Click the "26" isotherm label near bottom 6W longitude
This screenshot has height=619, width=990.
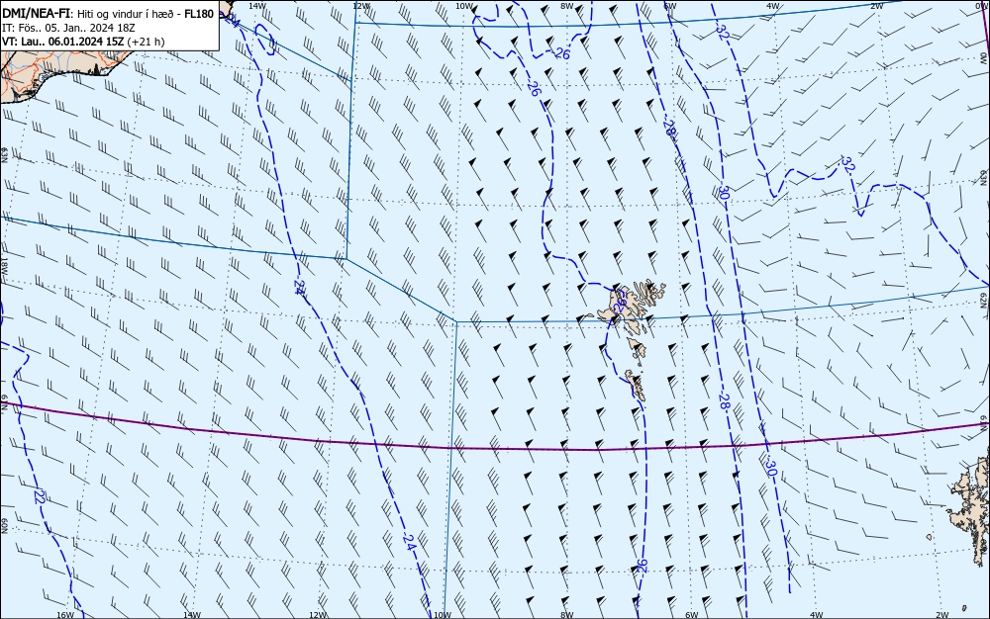pos(643,566)
